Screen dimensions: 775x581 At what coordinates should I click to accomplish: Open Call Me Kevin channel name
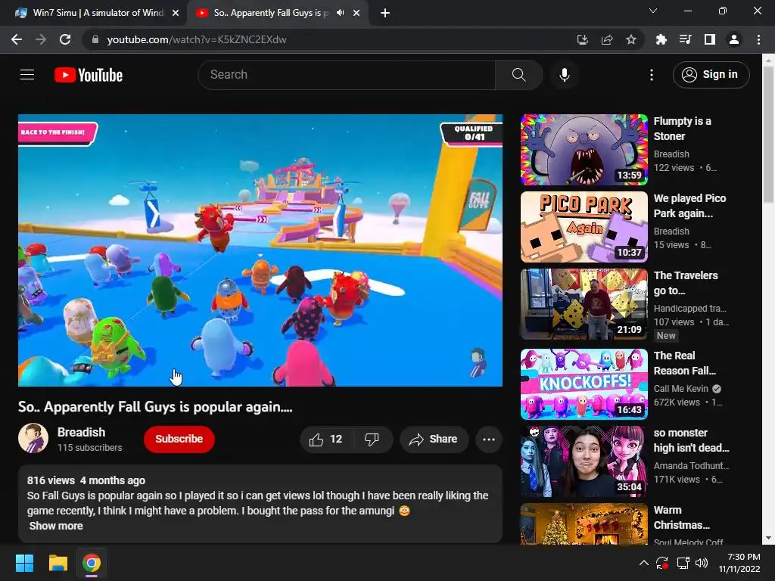[680, 389]
